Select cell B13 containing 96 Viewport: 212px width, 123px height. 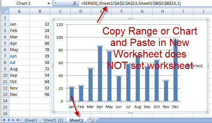[40, 94]
